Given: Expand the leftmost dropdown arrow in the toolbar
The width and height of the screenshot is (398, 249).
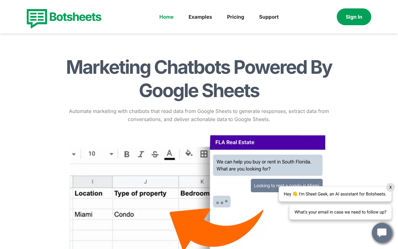Looking at the screenshot, I should point(74,154).
